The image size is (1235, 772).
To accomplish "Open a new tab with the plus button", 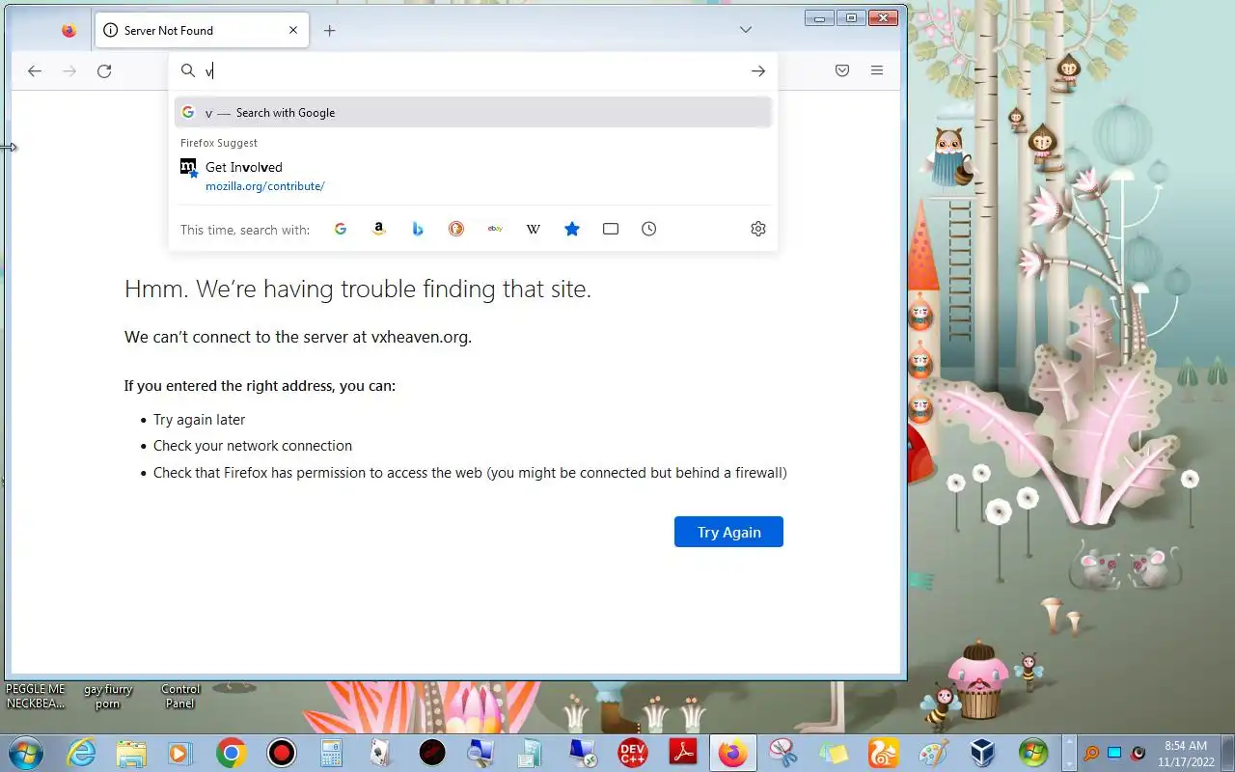I will pos(330,30).
